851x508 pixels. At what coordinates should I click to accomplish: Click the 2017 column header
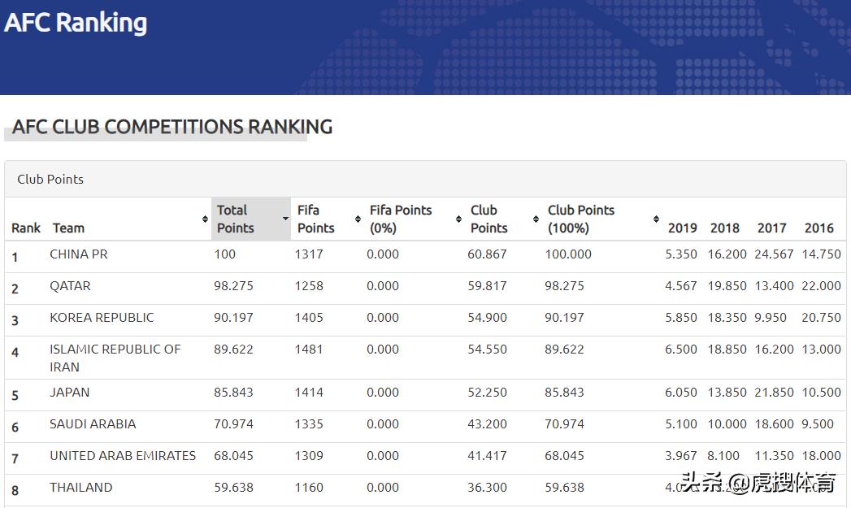771,228
